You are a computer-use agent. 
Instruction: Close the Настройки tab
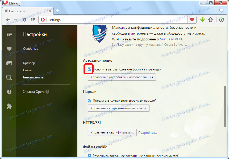coord(50,11)
